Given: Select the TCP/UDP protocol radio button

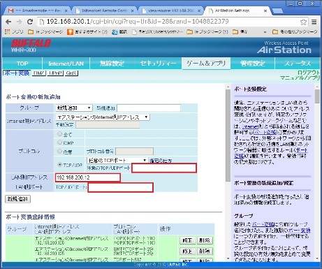Looking at the screenshot, I should click(59, 164).
